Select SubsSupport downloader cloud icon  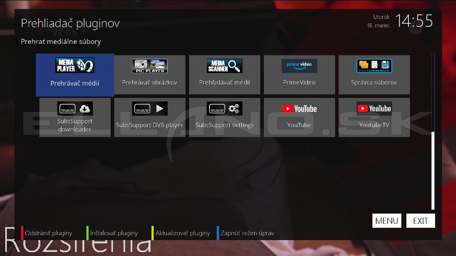[85, 108]
